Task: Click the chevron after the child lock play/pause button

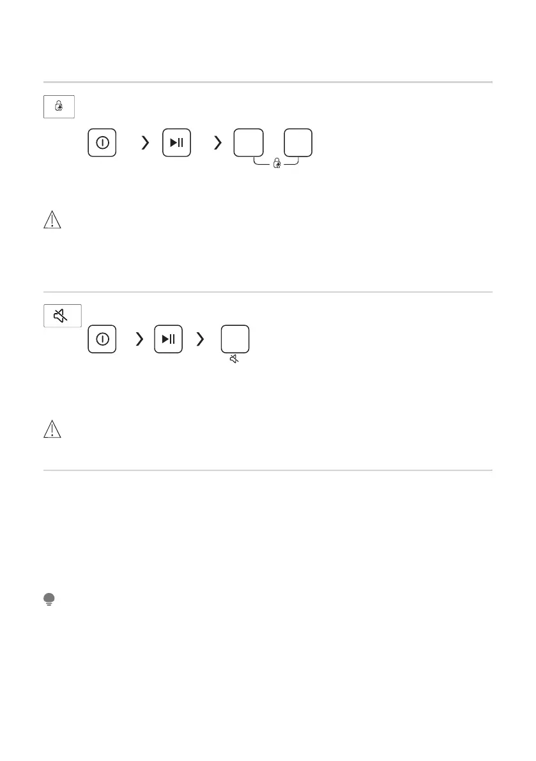Action: (218, 142)
